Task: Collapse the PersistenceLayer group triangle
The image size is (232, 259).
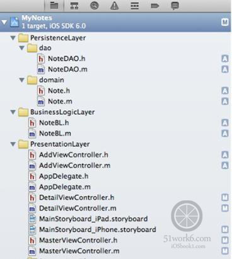Action: [13, 38]
